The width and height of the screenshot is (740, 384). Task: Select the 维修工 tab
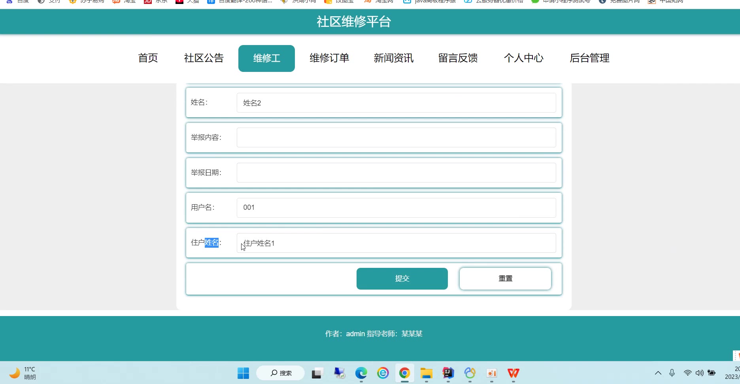coord(266,58)
